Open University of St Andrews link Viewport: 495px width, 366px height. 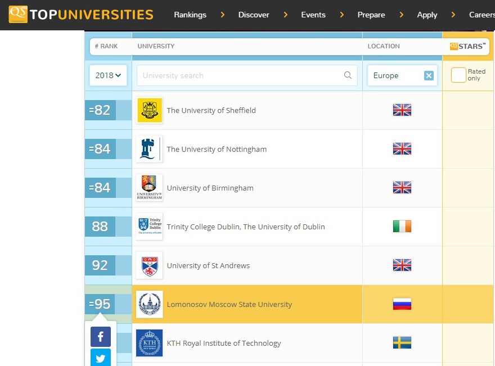[x=208, y=265]
